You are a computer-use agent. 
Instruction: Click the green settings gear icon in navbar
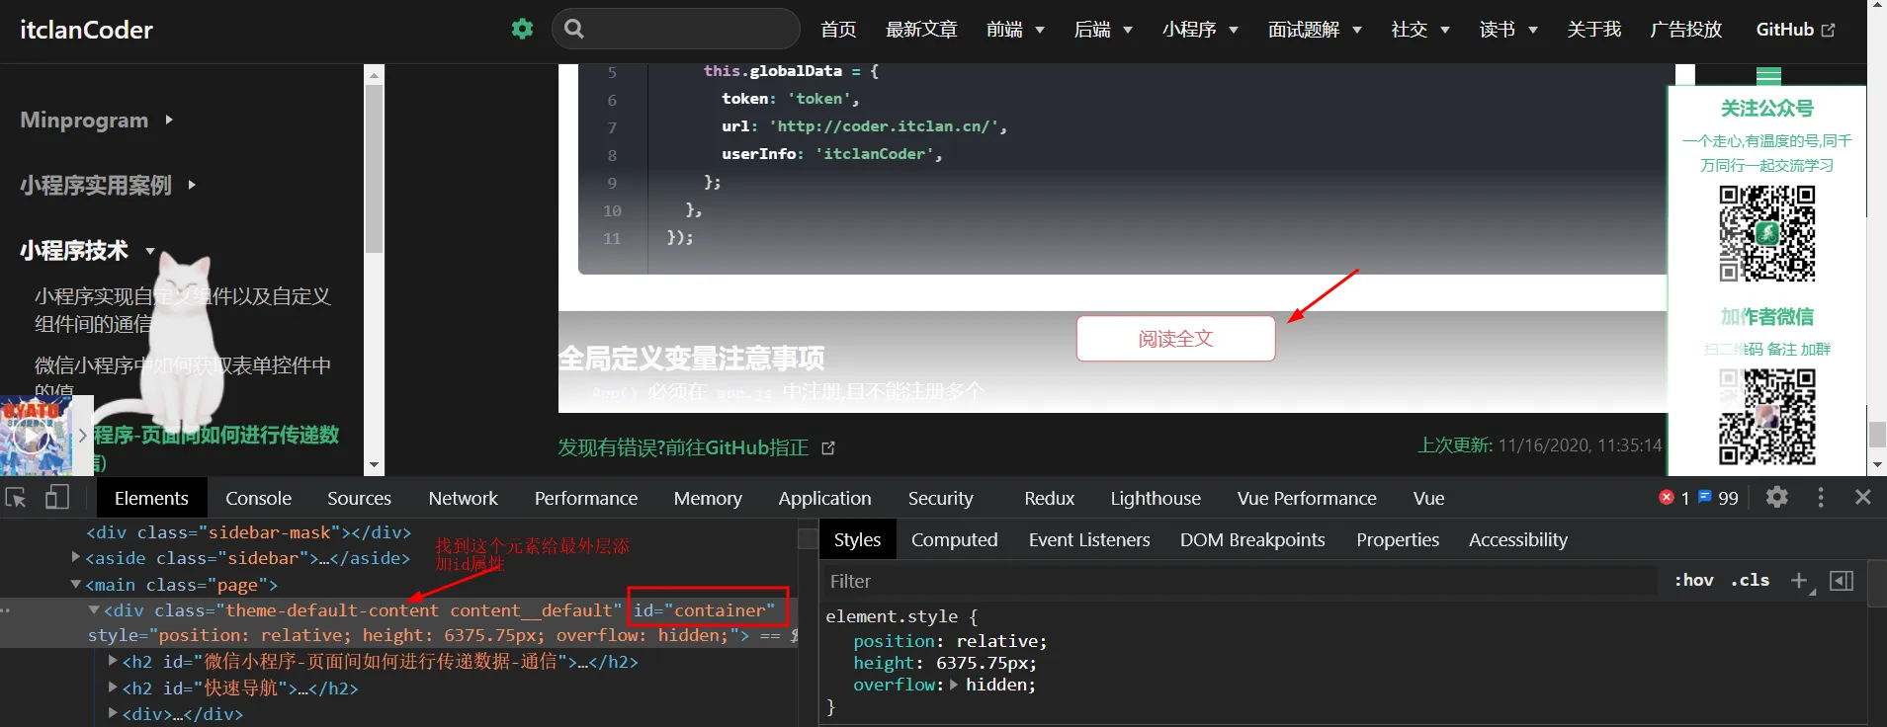tap(522, 29)
